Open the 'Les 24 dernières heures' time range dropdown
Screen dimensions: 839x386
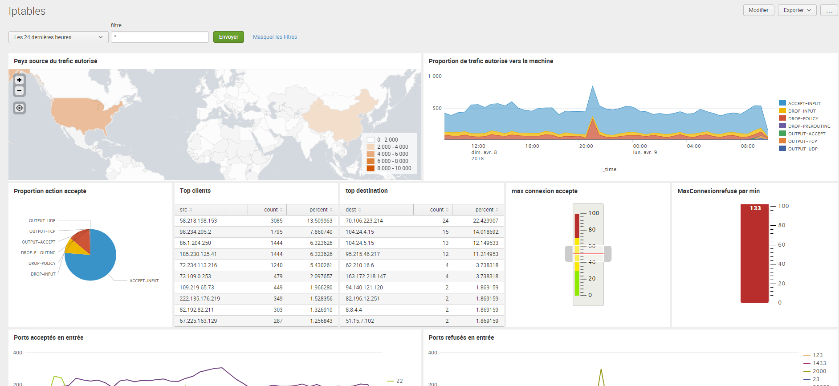[58, 37]
